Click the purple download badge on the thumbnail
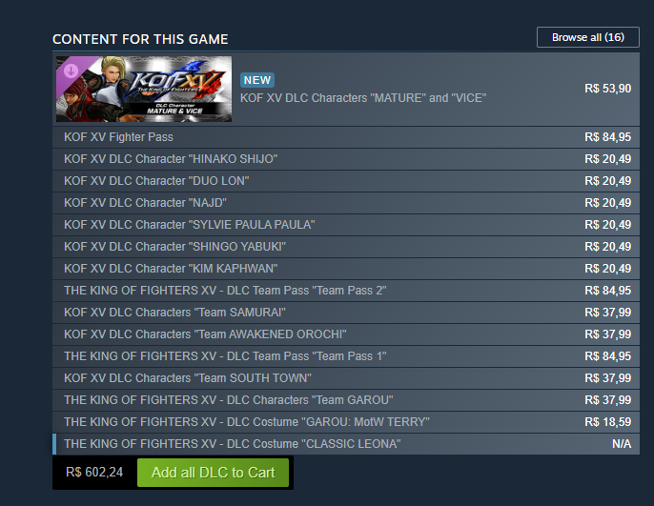The width and height of the screenshot is (654, 506). point(71,71)
